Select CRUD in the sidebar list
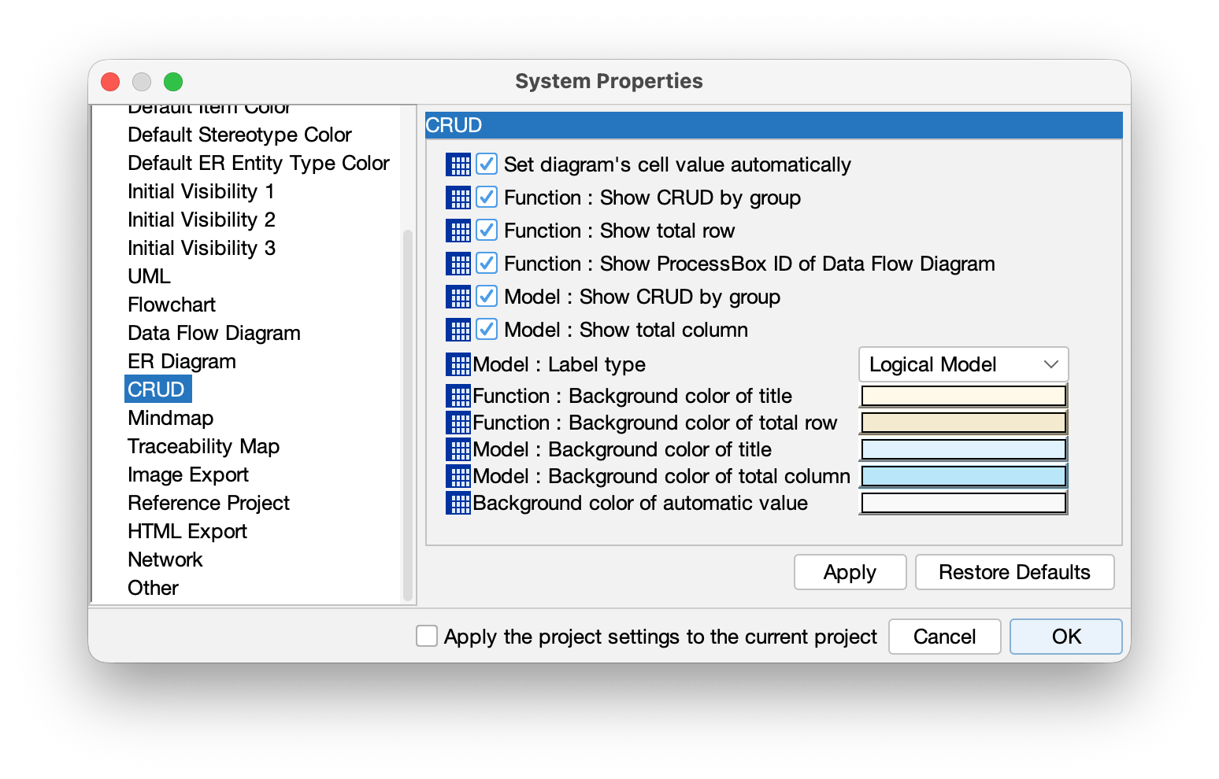Screen dimensions: 1219x779 pos(157,389)
